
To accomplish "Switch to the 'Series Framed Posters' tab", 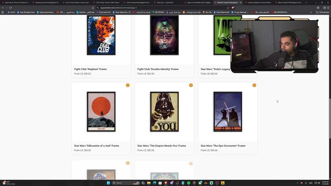I will pyautogui.click(x=137, y=3).
